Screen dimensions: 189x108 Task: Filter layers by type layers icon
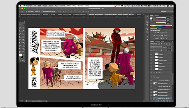coord(164,44)
